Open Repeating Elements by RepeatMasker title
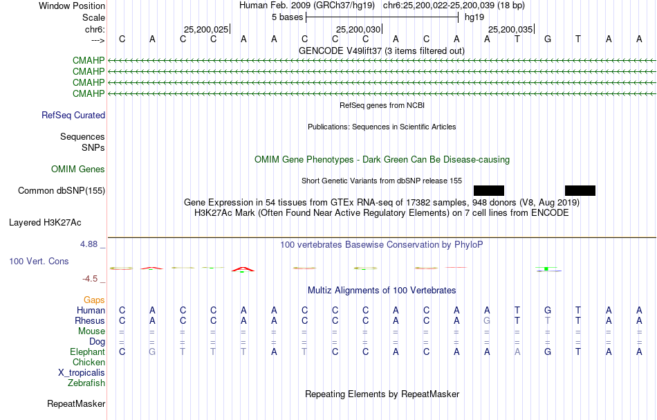 click(382, 394)
